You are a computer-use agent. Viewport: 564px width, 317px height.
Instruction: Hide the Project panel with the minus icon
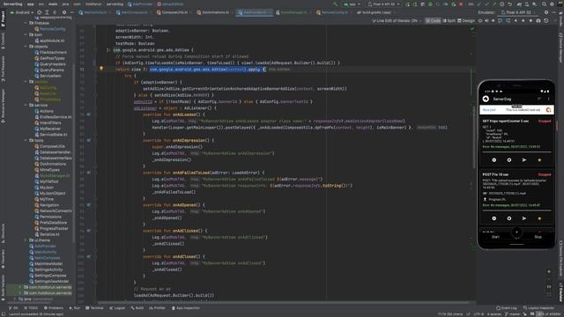[71, 12]
